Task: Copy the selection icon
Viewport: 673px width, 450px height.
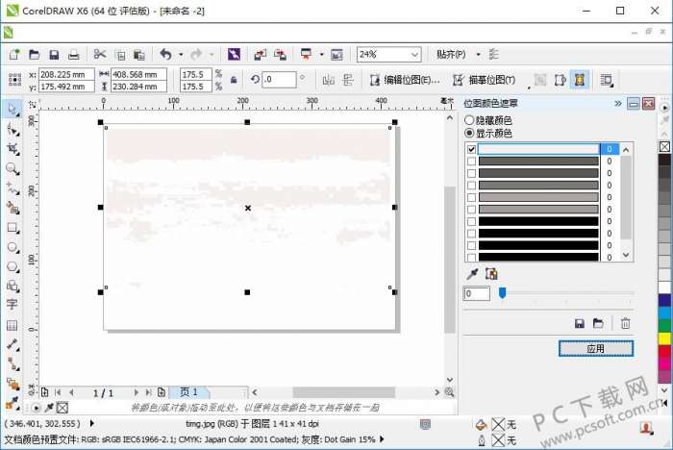Action: pos(120,55)
